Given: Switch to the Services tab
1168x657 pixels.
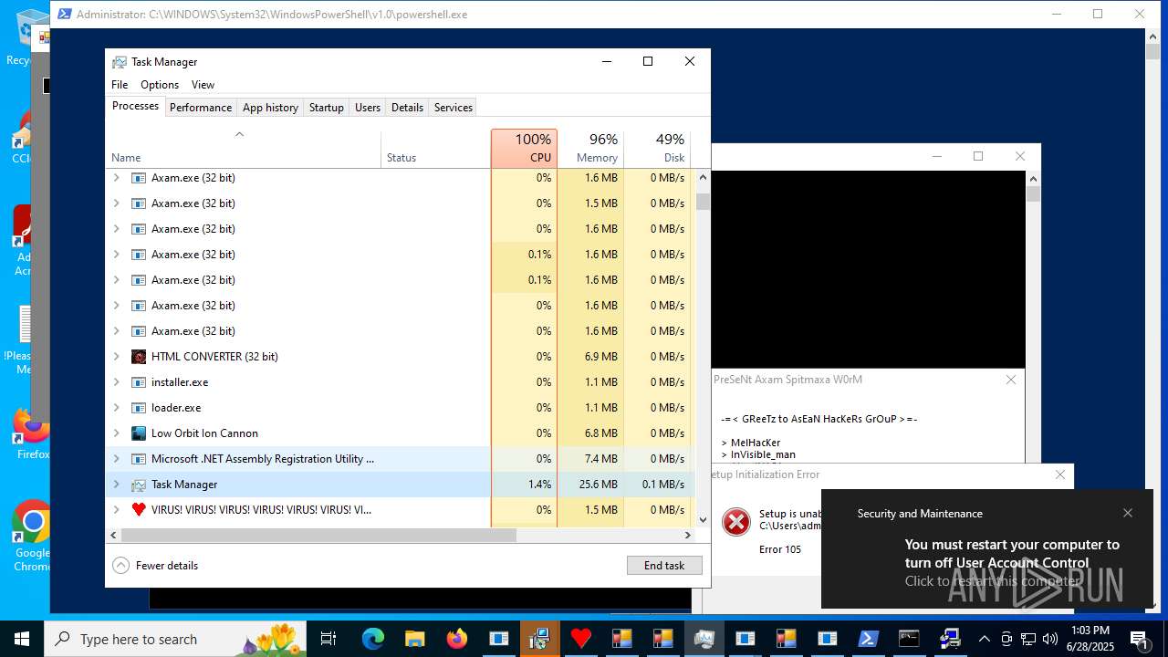Looking at the screenshot, I should (x=454, y=108).
